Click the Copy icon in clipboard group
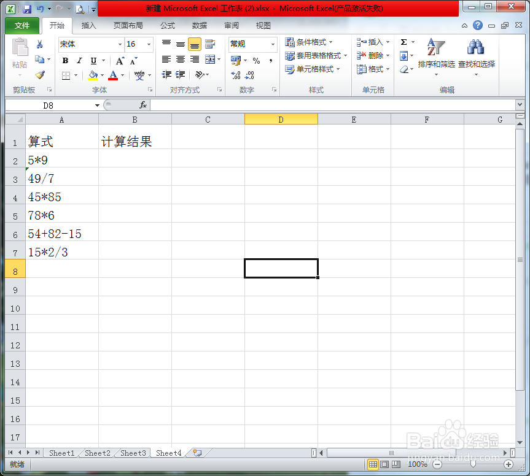Viewport: 530px width, 476px height. coord(39,60)
